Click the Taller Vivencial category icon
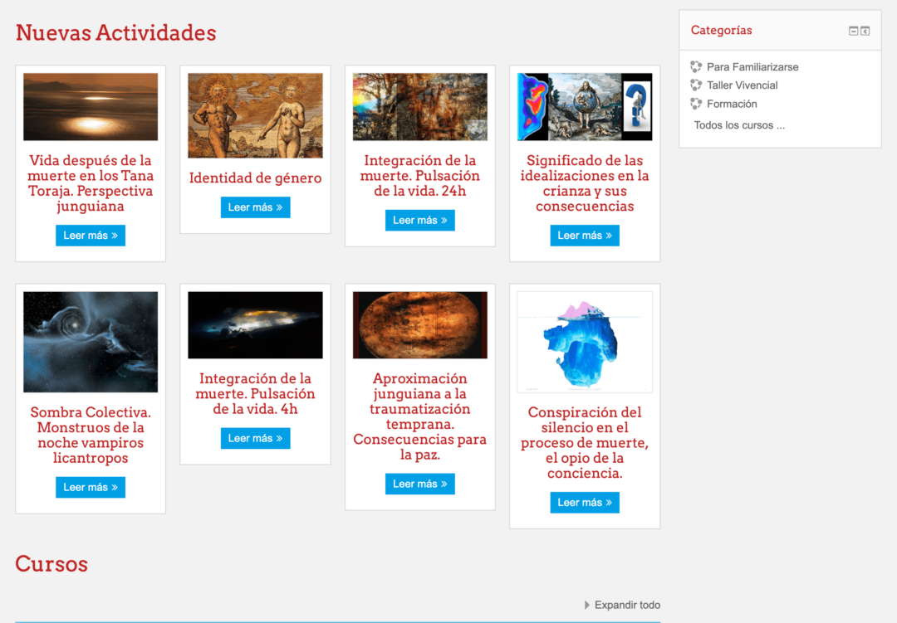The image size is (897, 623). coord(696,85)
